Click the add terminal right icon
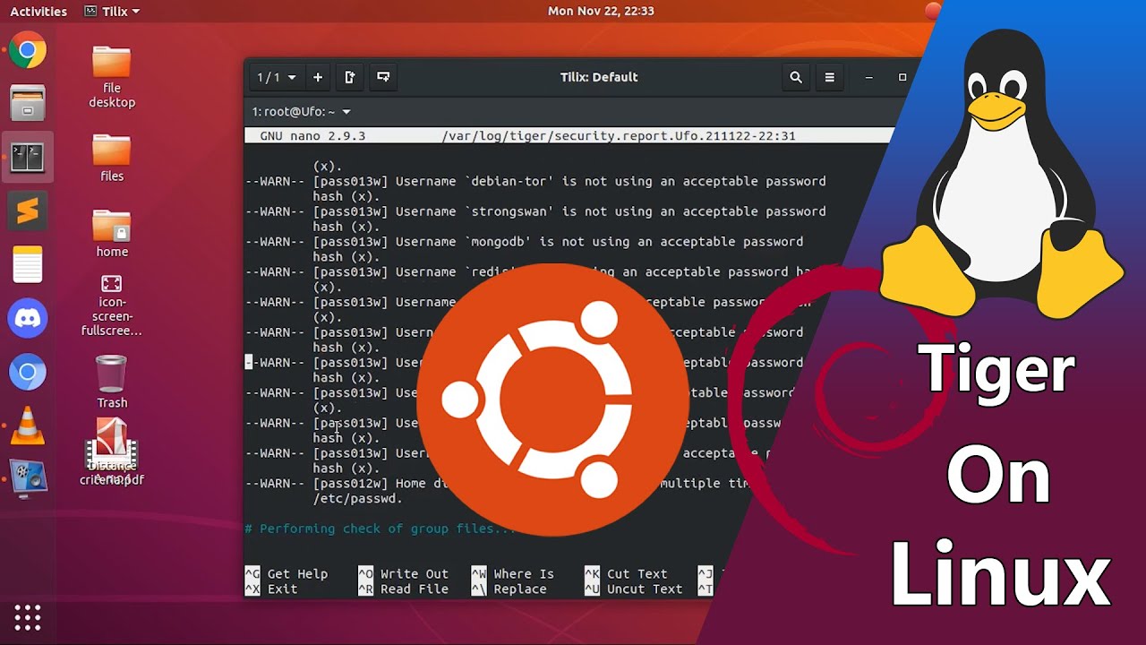 coord(350,77)
